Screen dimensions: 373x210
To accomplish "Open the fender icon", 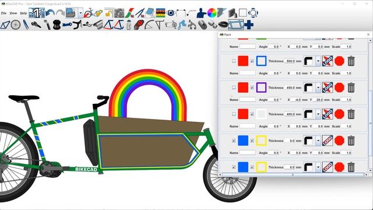I will (150, 24).
